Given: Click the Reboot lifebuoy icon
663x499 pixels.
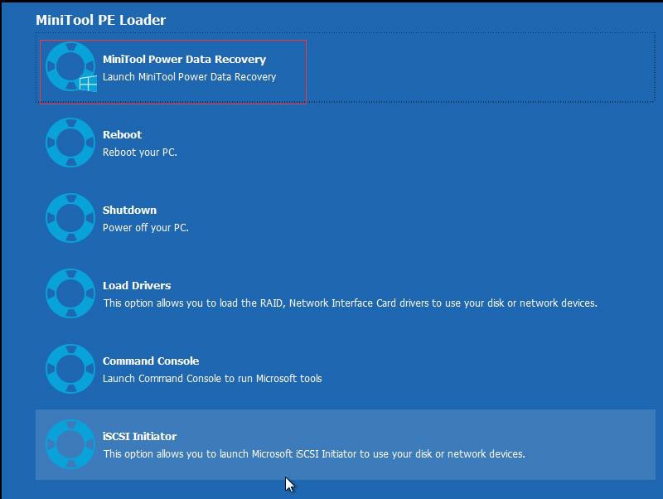Looking at the screenshot, I should pos(70,143).
